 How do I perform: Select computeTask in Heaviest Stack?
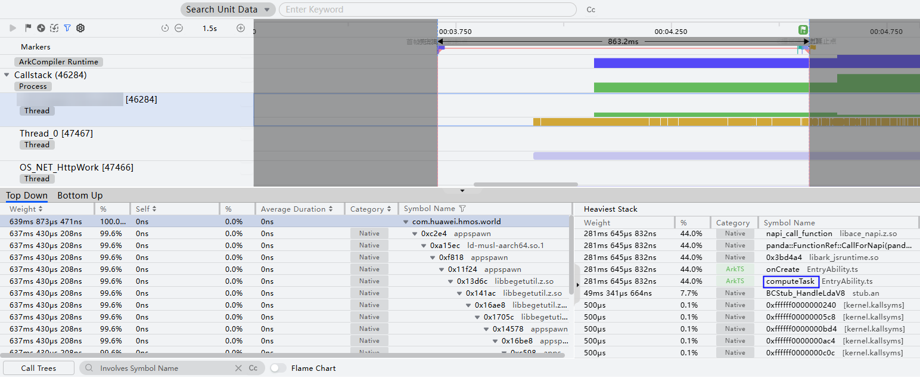[x=790, y=281]
